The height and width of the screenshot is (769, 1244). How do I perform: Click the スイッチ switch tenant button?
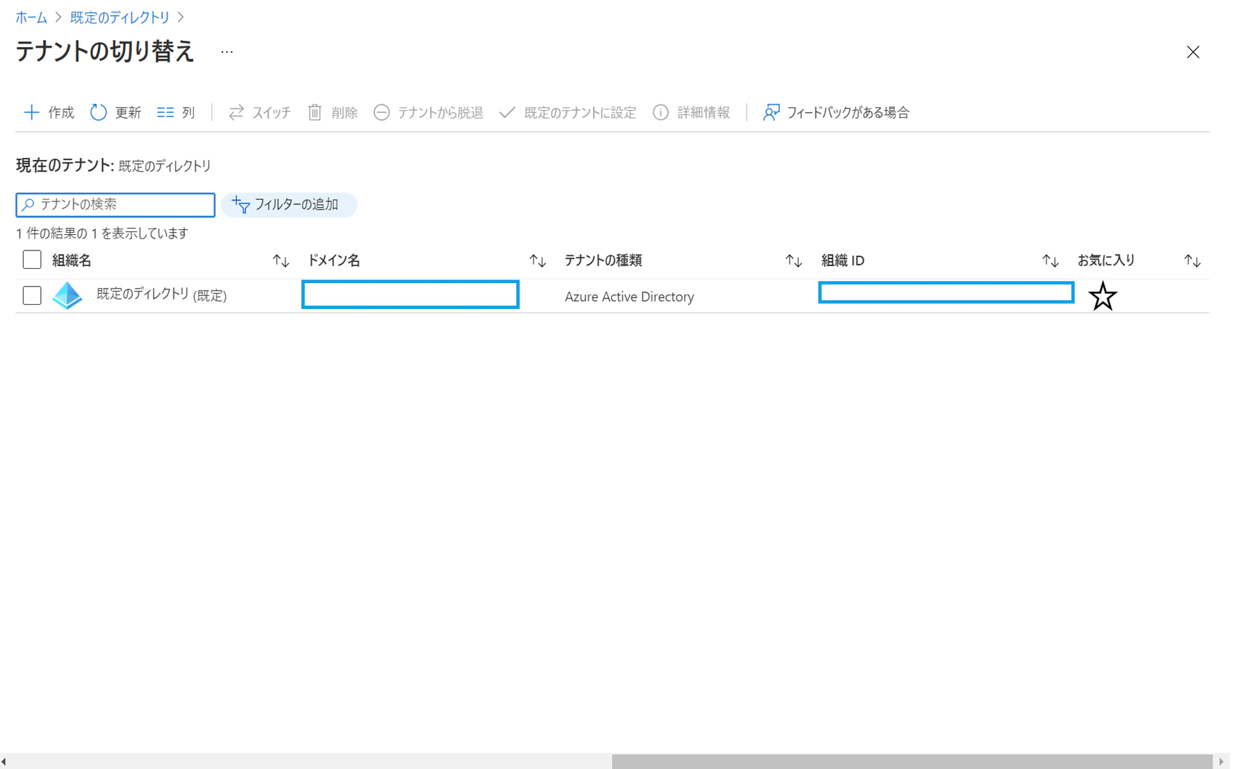click(x=260, y=112)
